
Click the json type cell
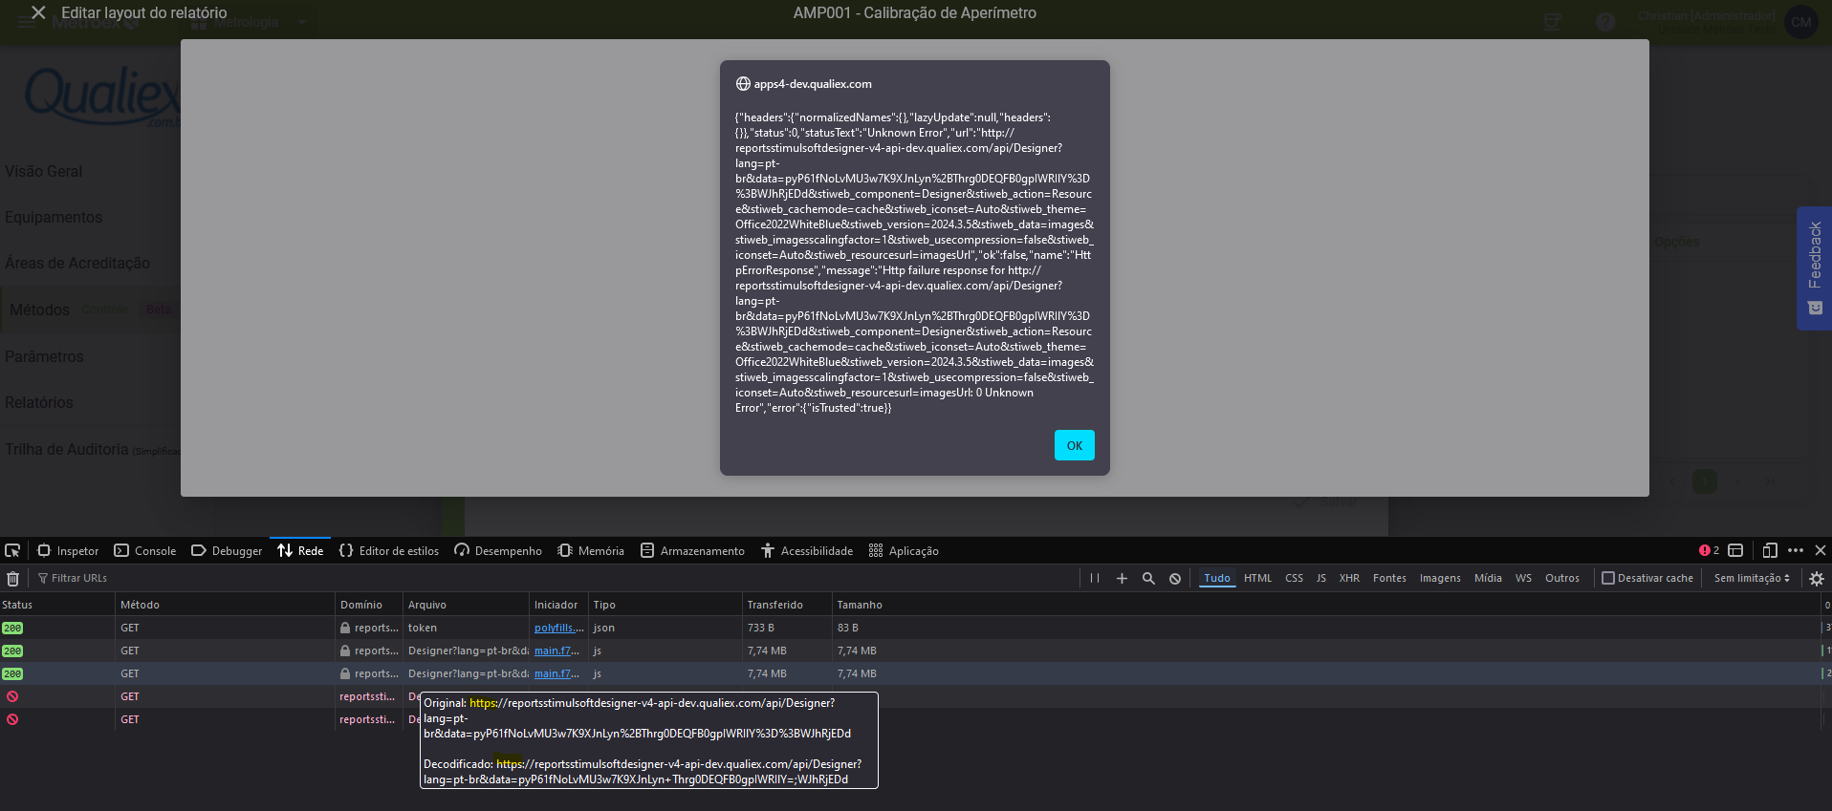[x=604, y=628]
